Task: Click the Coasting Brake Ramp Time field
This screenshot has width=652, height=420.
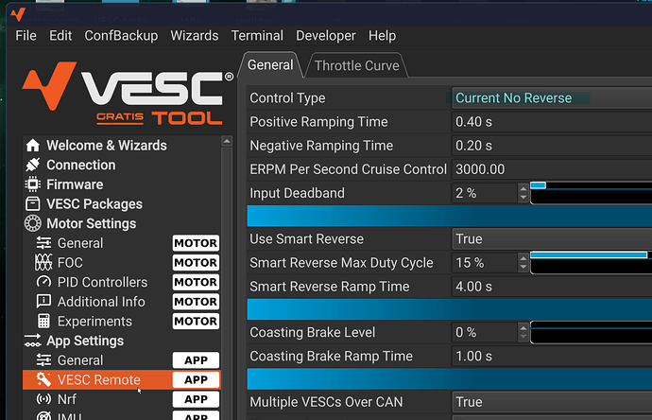Action: [552, 357]
